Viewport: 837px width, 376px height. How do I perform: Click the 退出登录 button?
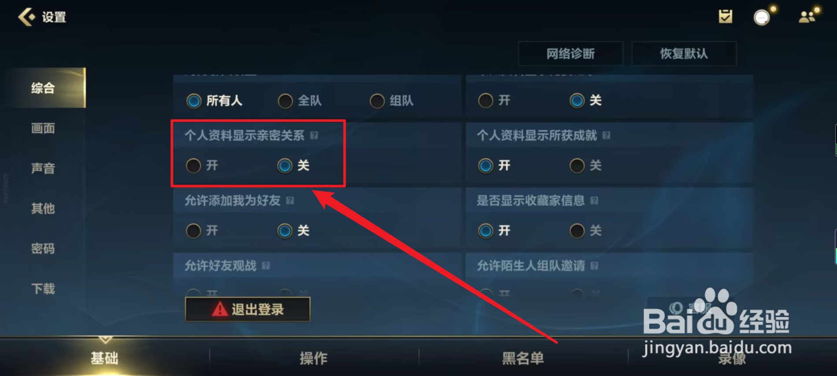click(x=248, y=309)
